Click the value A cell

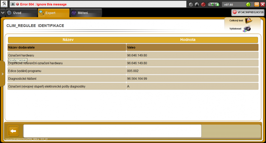point(192,86)
